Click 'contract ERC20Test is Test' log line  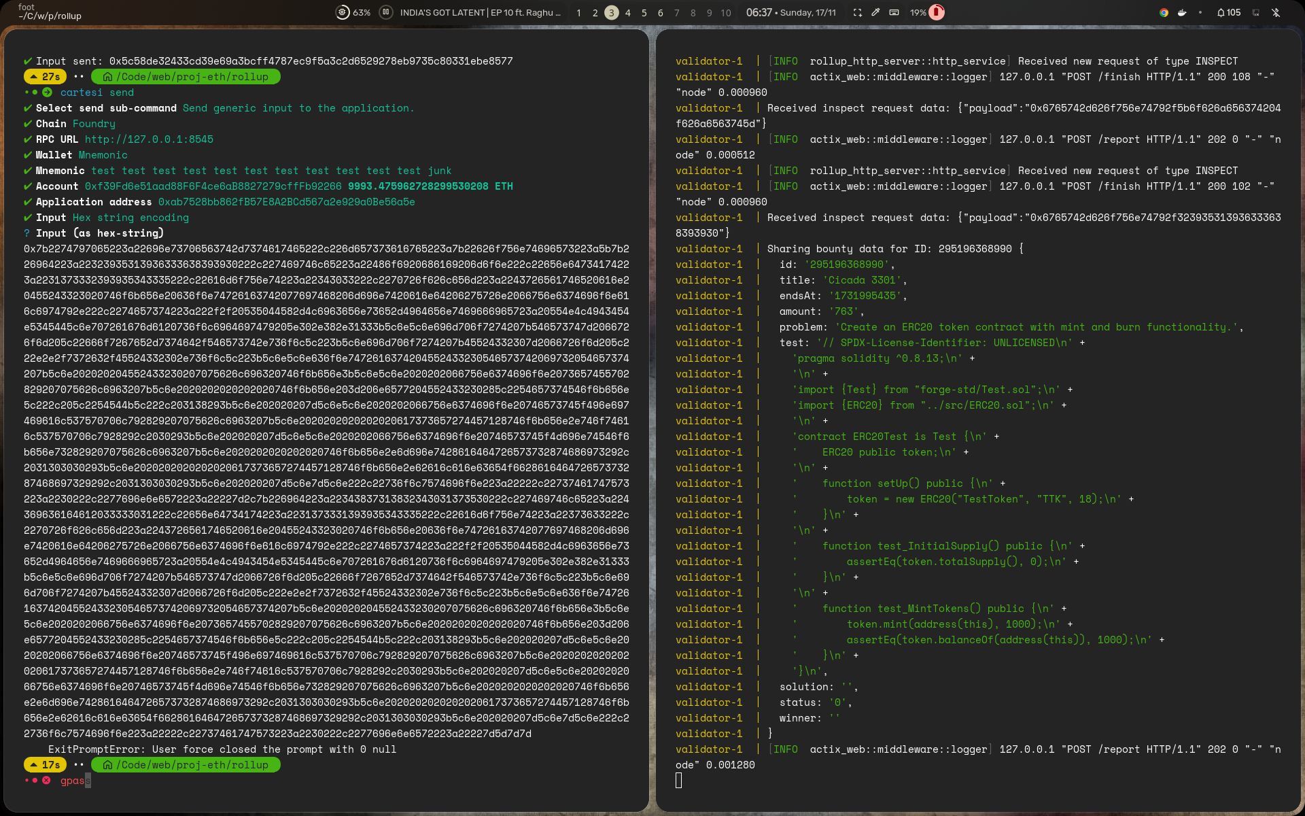coord(890,437)
